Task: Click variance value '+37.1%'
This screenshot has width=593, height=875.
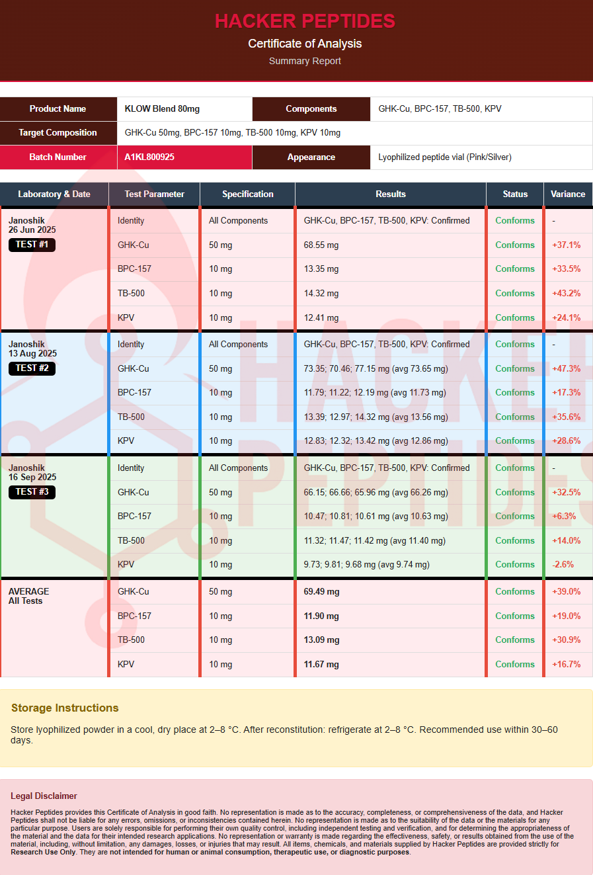Action: pos(567,245)
